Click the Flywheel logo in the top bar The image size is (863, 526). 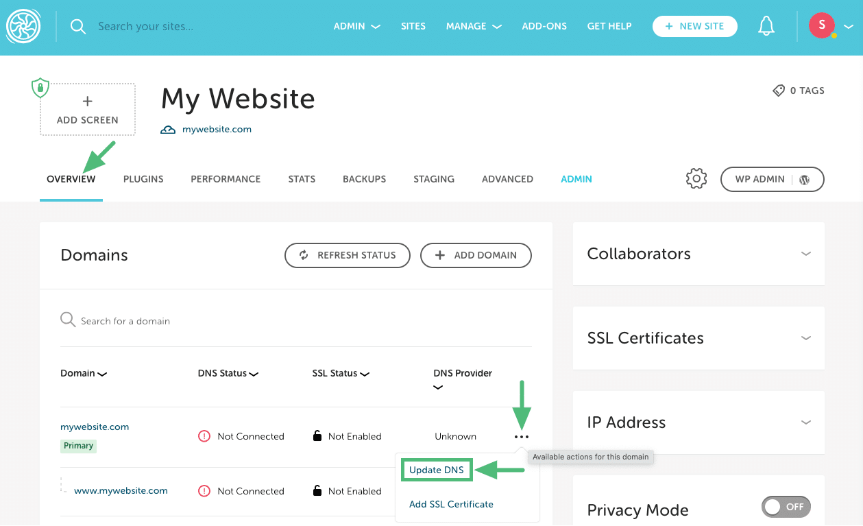23,25
